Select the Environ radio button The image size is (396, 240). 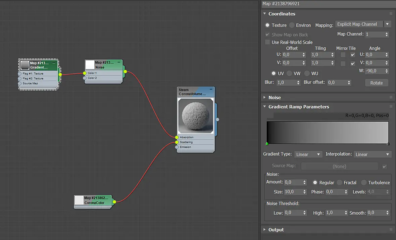[x=292, y=25]
